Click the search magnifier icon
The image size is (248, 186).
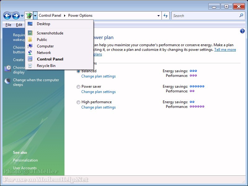coord(241,15)
